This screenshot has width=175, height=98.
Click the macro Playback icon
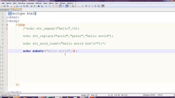92,6
